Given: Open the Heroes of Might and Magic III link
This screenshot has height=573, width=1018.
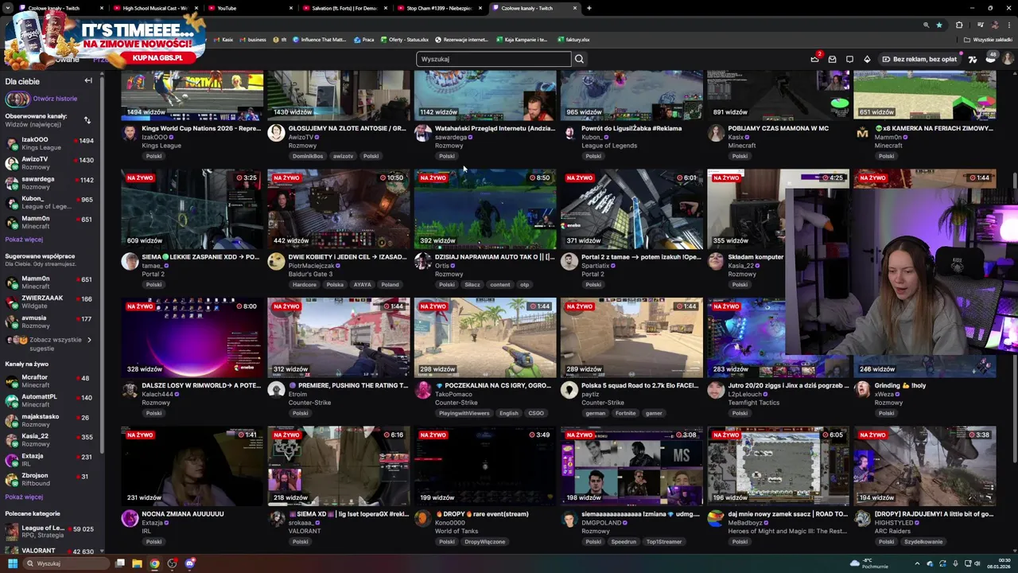Looking at the screenshot, I should 787,531.
